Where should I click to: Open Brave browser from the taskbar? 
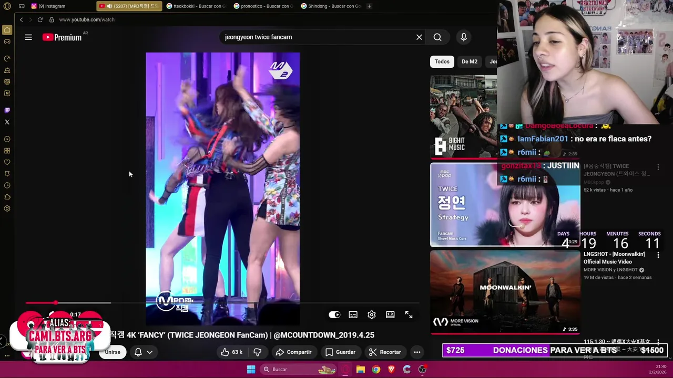click(391, 369)
